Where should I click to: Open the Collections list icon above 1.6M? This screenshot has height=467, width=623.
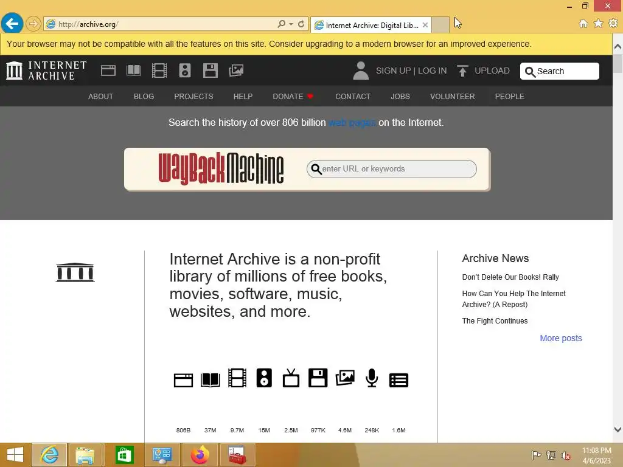399,380
